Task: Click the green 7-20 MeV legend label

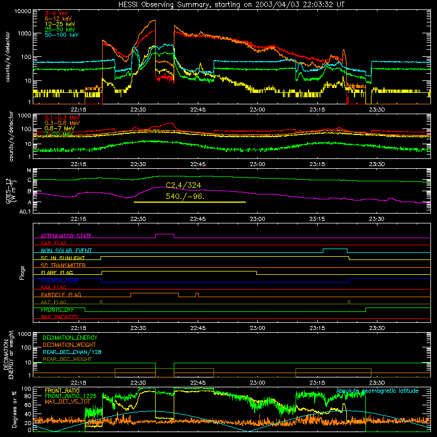Action: click(x=59, y=134)
